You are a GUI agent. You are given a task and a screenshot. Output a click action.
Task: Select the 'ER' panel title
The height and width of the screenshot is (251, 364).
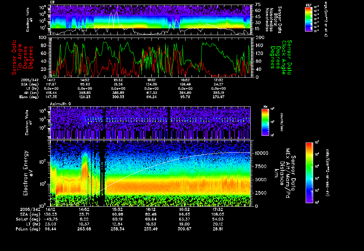coord(52,2)
